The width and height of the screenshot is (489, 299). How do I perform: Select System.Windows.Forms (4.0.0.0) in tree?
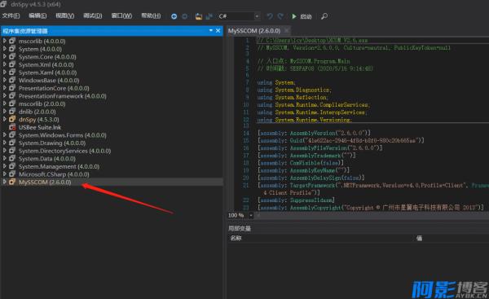click(x=63, y=135)
